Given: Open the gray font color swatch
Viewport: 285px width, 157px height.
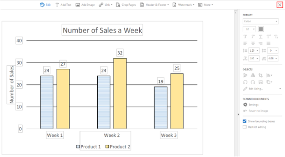Looking at the screenshot, I should point(261,29).
